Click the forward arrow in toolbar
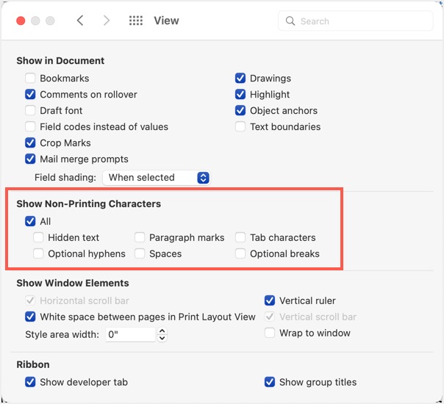 tap(107, 21)
